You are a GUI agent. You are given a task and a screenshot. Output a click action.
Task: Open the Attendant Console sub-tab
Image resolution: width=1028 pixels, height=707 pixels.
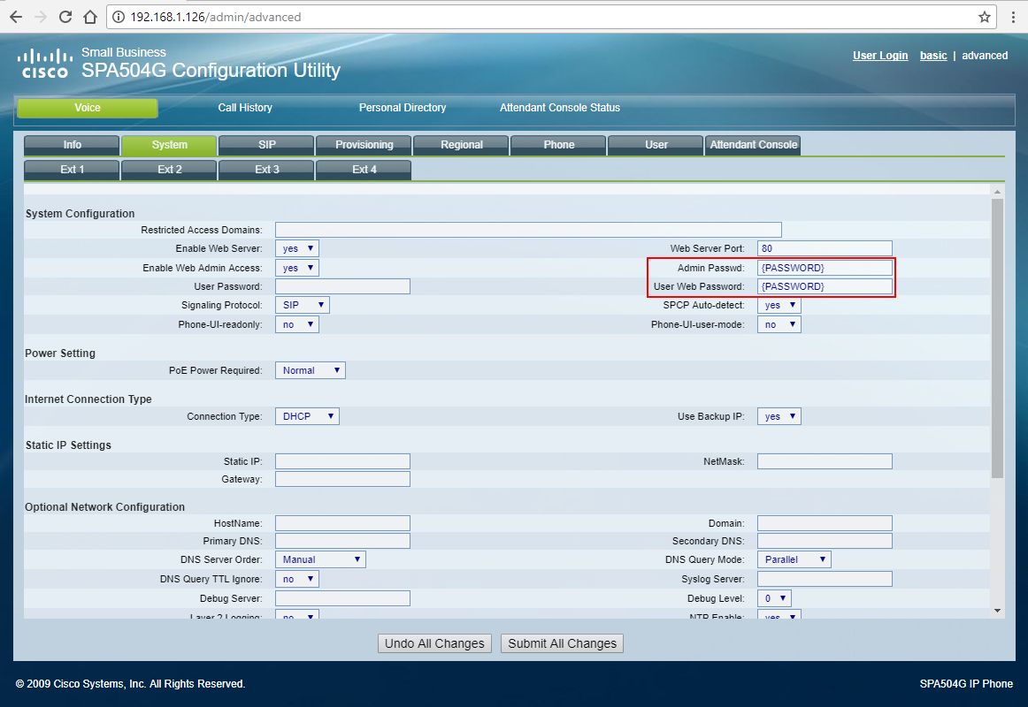753,145
